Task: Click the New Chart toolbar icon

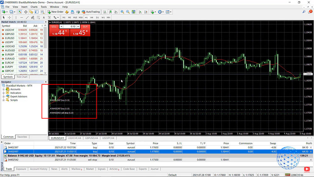Action: point(4,12)
